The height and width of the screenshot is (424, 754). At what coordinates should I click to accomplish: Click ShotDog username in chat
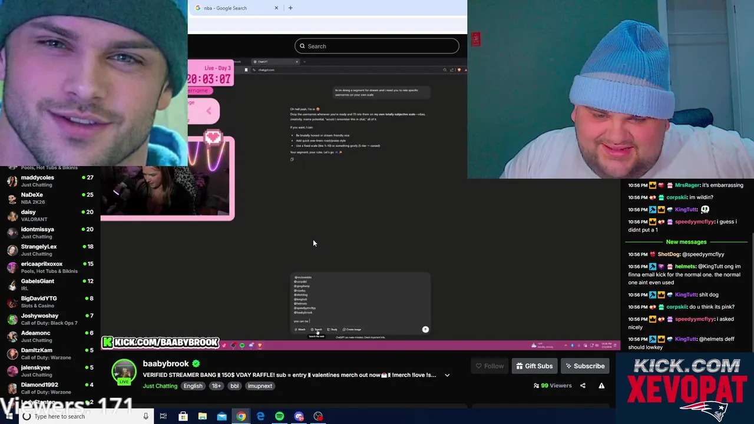(669, 254)
